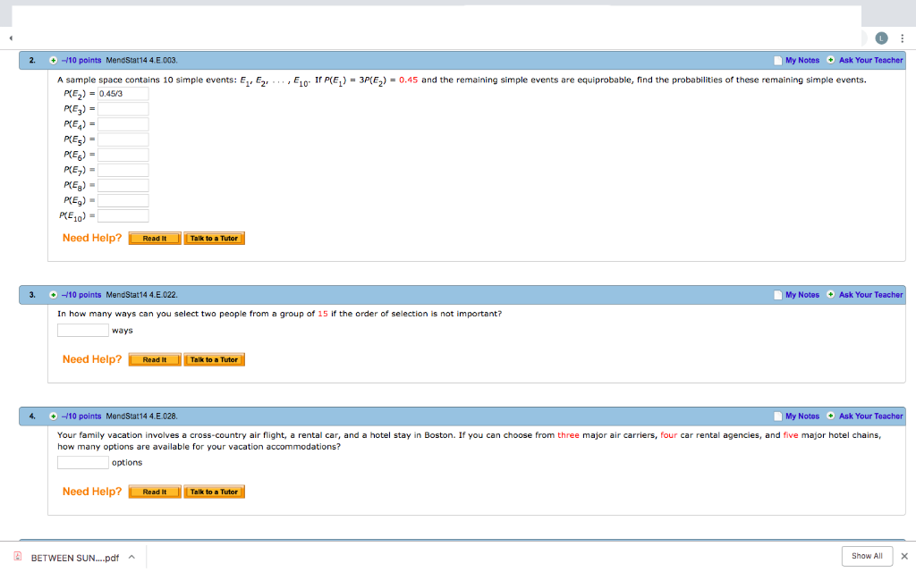Click plus icon beside Ask Your Teacher on question 4
Image resolution: width=916 pixels, height=572 pixels.
(832, 416)
